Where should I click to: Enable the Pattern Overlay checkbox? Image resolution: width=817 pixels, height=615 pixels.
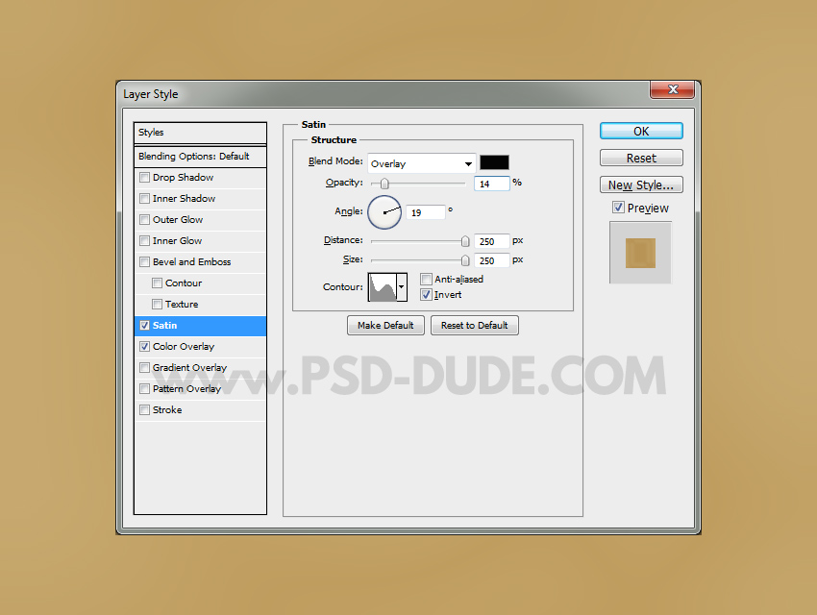(145, 388)
